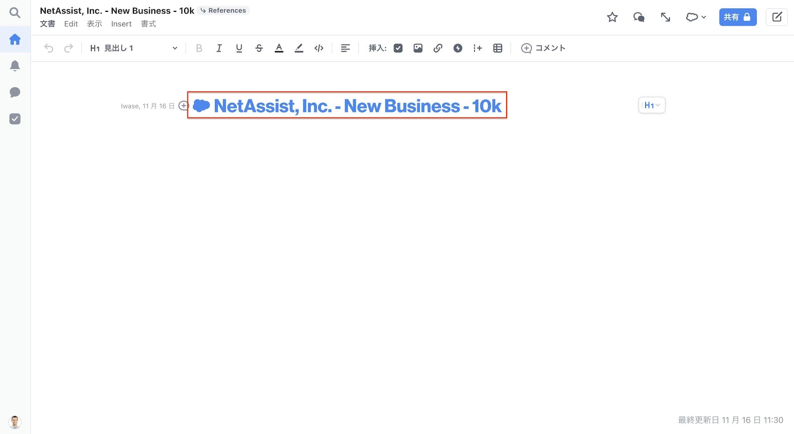794x434 pixels.
Task: Go to Home in sidebar
Action: (15, 39)
